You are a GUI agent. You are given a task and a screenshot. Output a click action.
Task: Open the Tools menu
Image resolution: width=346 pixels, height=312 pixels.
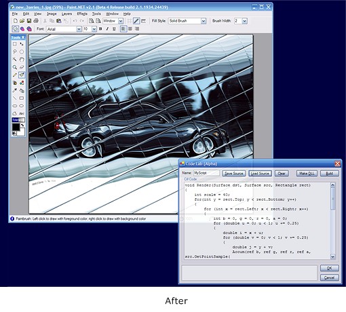click(x=96, y=14)
